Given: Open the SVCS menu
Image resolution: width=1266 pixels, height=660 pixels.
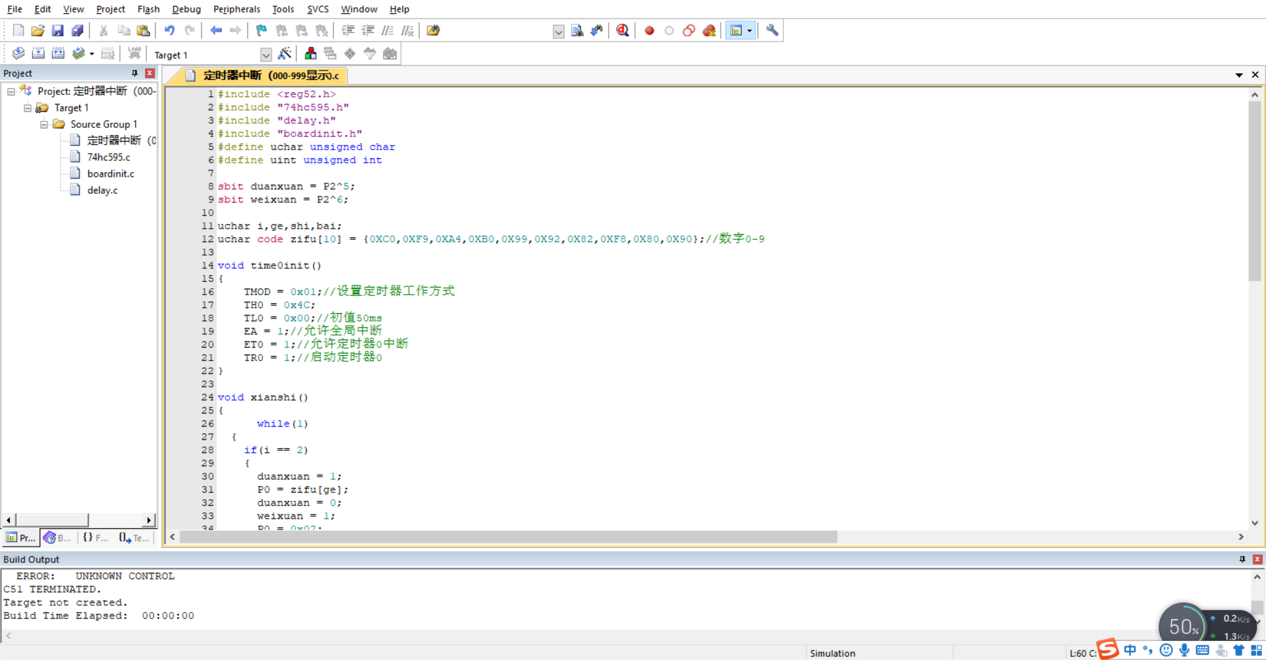Looking at the screenshot, I should (x=318, y=9).
